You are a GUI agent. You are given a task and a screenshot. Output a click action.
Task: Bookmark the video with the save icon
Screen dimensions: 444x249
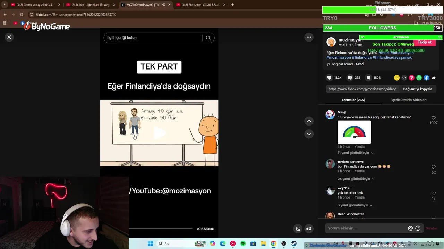click(368, 78)
